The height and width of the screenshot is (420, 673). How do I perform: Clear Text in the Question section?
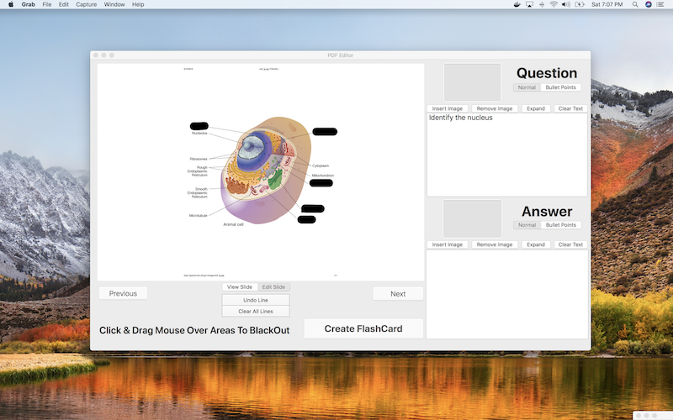(570, 108)
